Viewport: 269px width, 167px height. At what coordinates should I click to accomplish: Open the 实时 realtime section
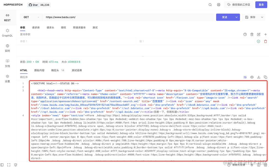coord(7,48)
